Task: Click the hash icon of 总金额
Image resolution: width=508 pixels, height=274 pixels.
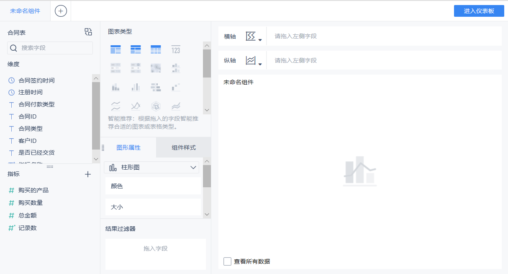Action: pos(12,215)
